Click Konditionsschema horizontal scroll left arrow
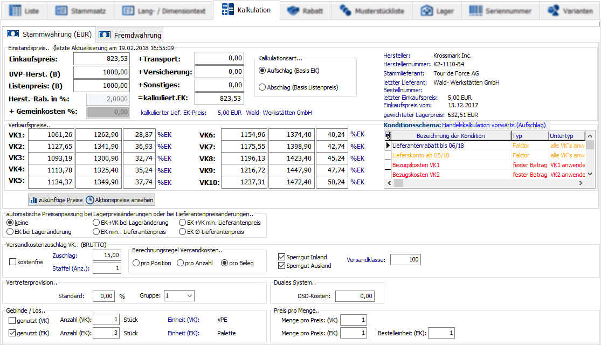Viewport: 601px width, 345px height. tap(389, 183)
